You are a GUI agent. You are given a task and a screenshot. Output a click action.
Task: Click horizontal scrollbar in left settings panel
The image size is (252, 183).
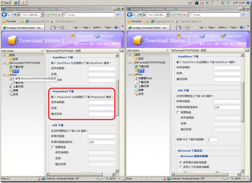tap(76, 174)
